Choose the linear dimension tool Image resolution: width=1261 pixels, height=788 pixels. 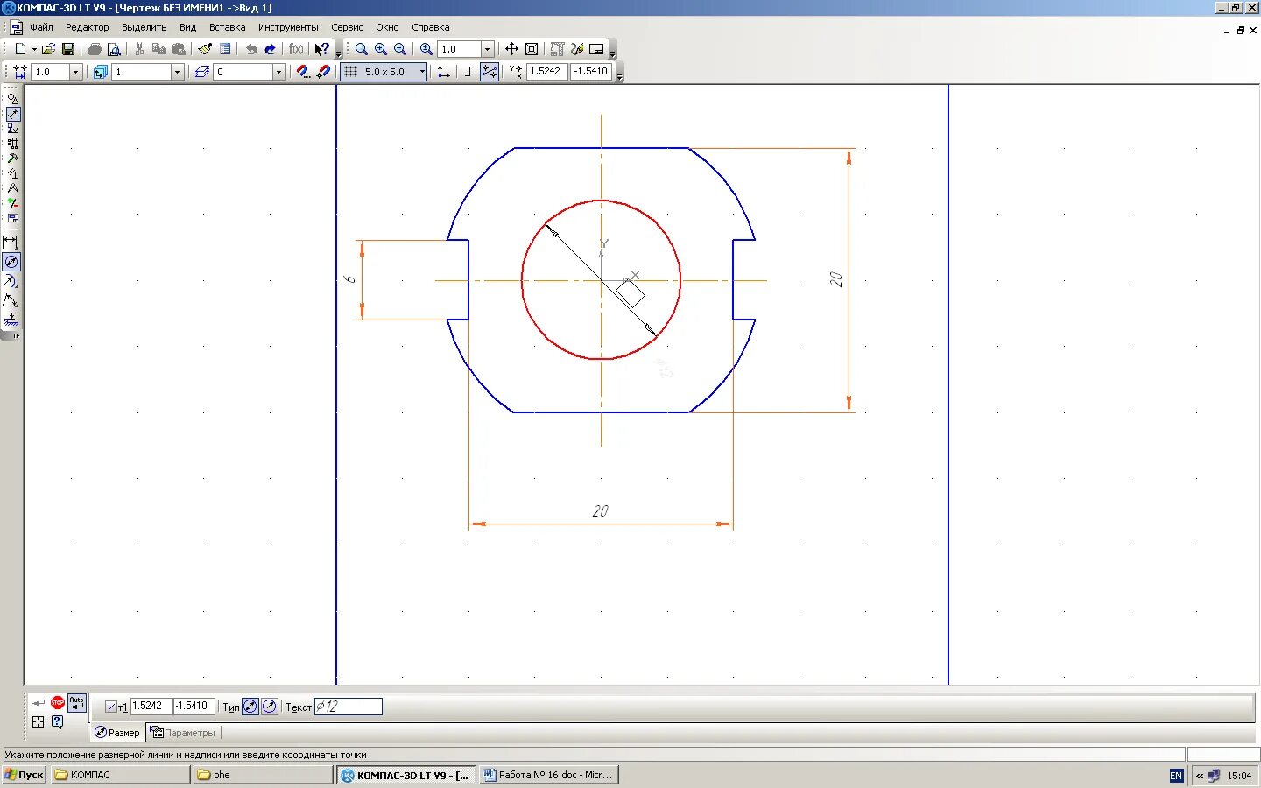[11, 243]
